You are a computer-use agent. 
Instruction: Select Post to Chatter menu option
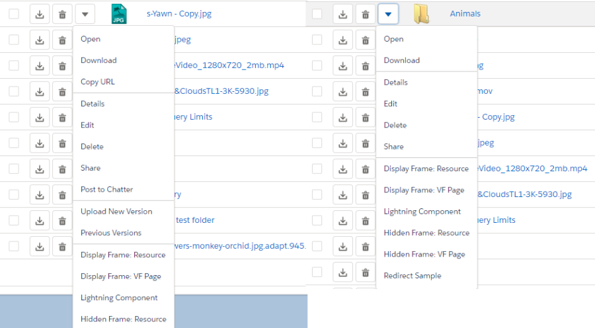[106, 189]
